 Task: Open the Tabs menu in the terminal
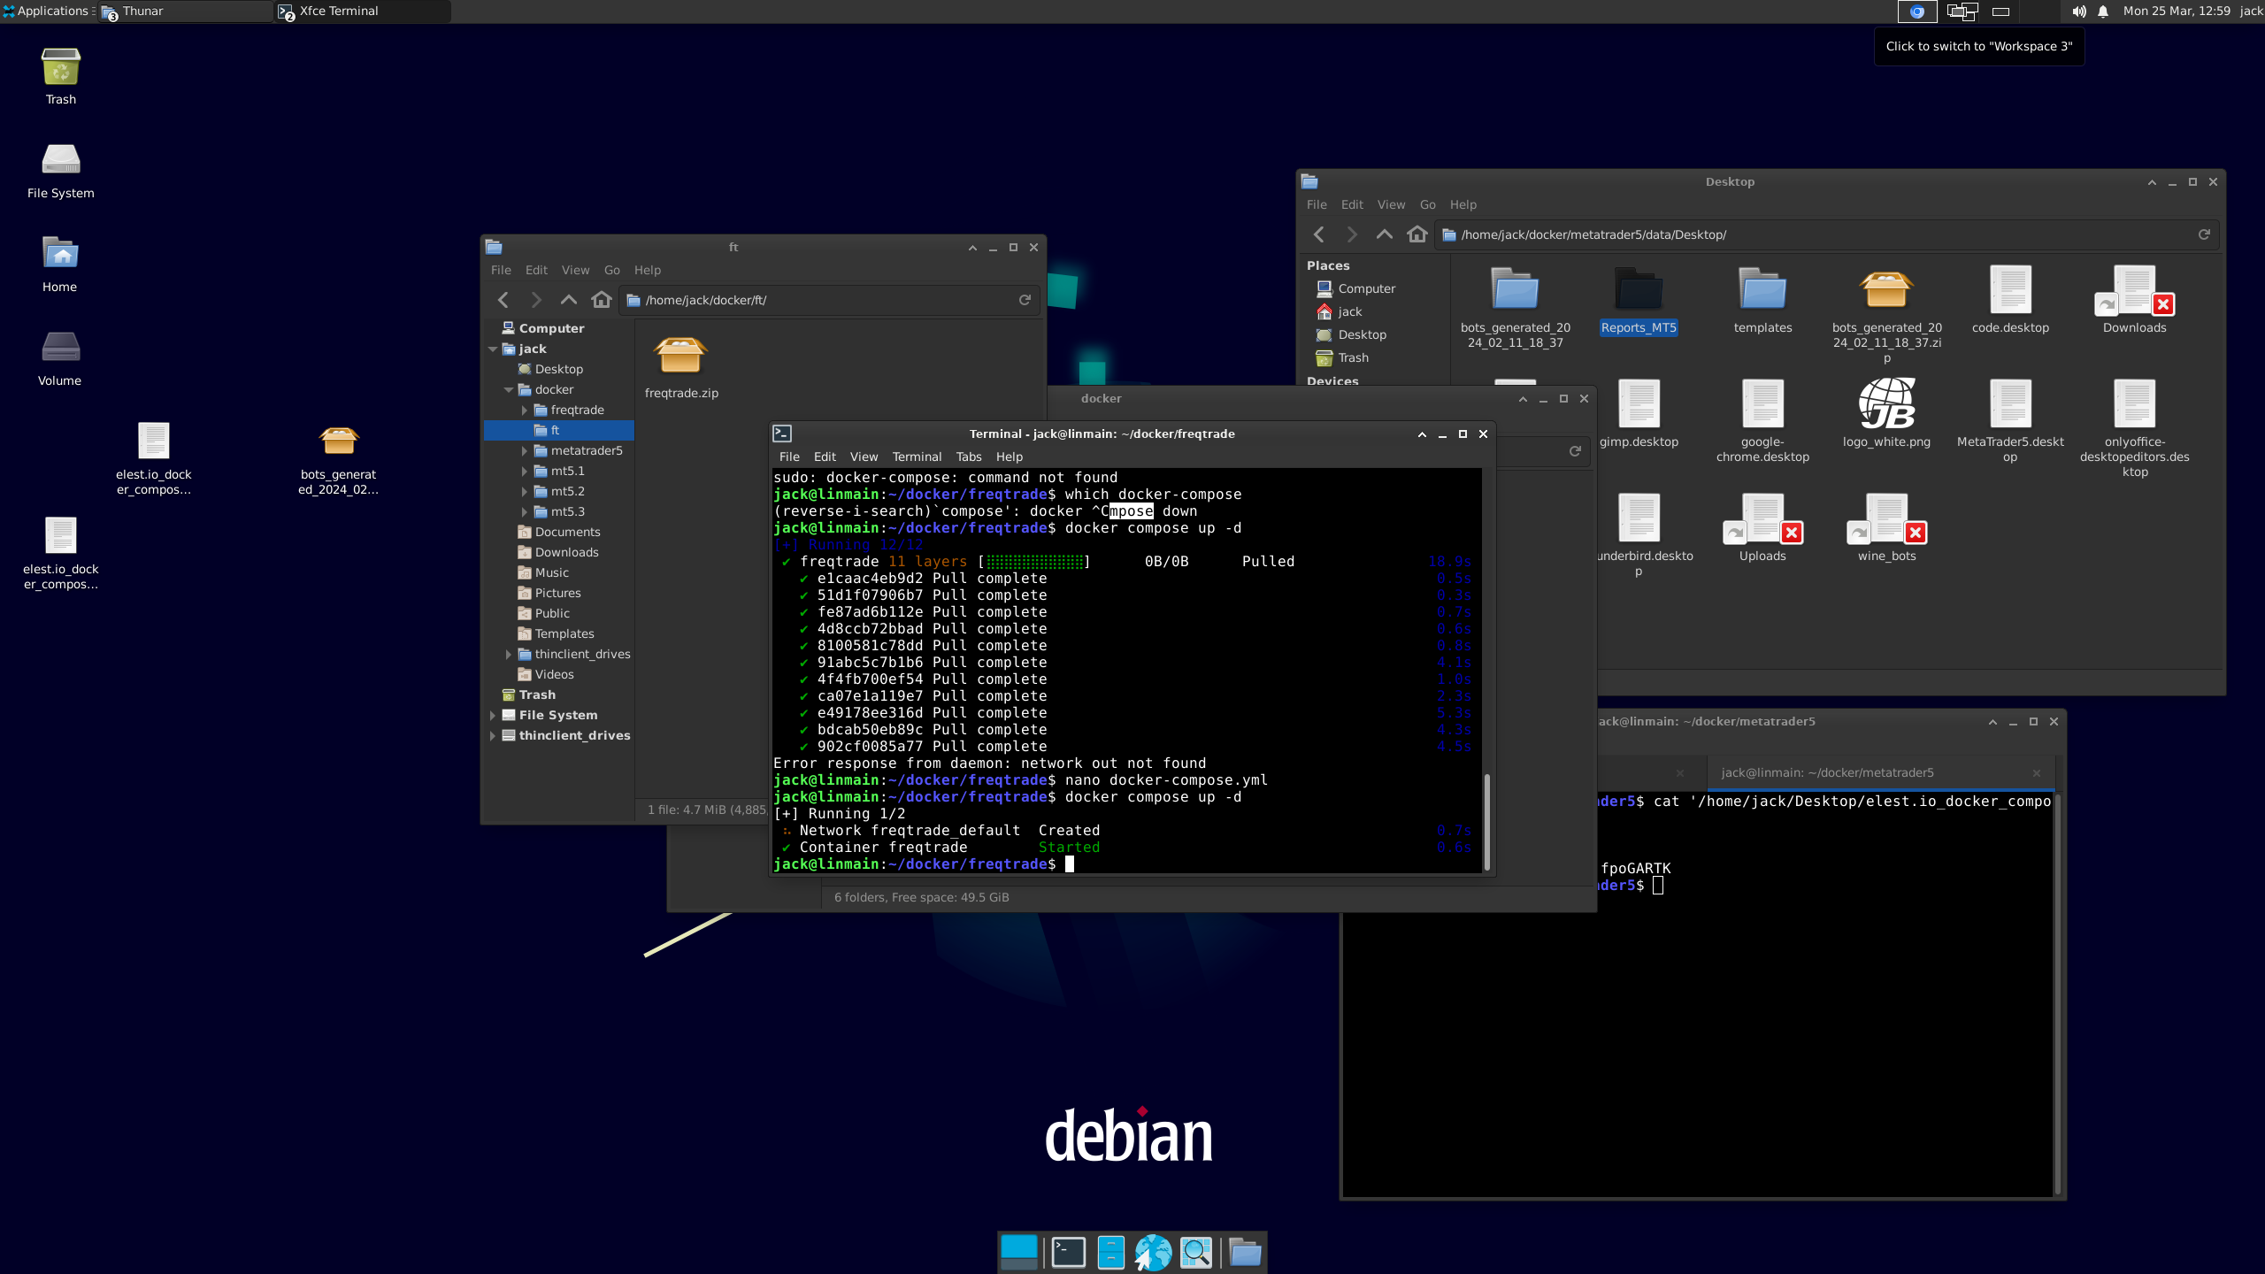(968, 457)
